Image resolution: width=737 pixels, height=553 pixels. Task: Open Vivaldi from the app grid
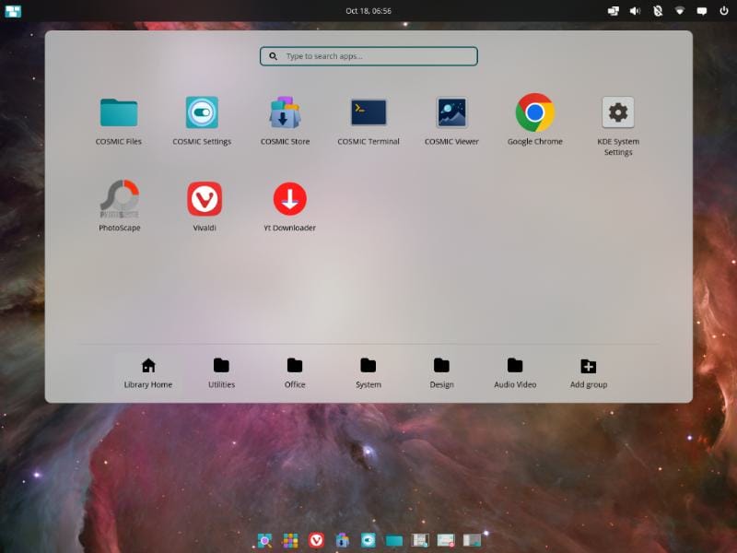click(205, 206)
